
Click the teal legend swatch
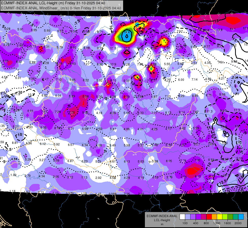click(x=236, y=217)
